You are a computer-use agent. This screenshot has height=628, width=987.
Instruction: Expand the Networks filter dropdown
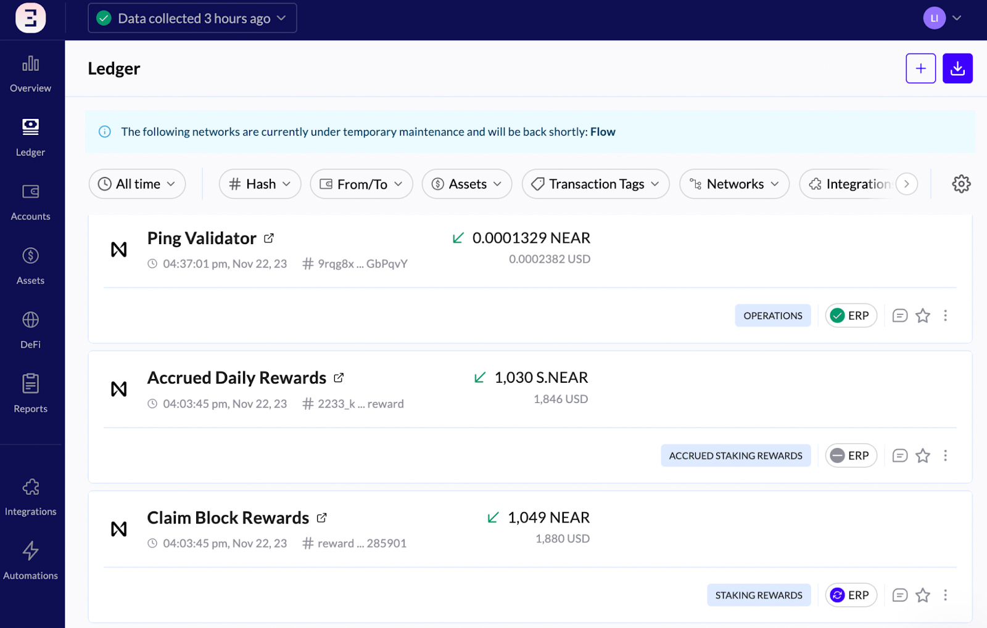[x=734, y=184]
